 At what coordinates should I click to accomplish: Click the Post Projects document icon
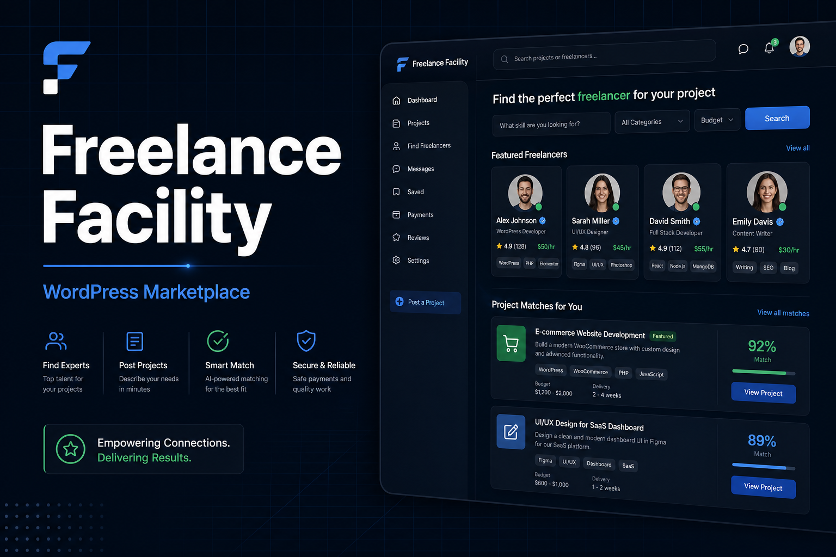click(x=134, y=342)
